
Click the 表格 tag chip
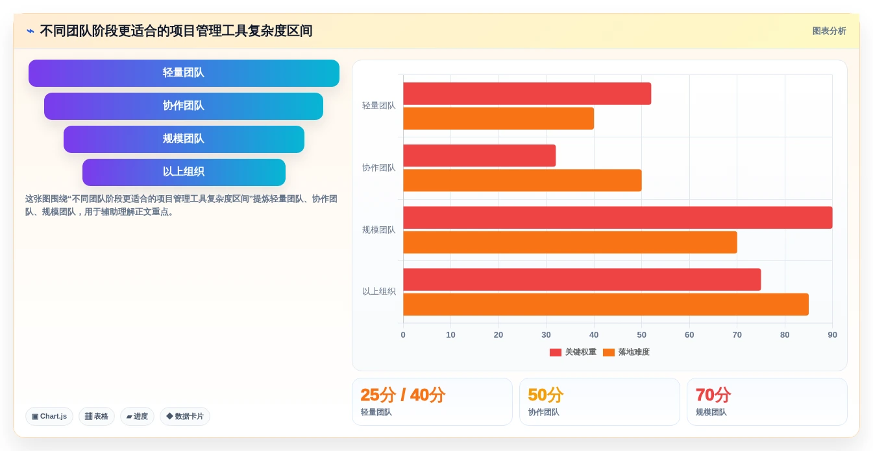pyautogui.click(x=97, y=417)
